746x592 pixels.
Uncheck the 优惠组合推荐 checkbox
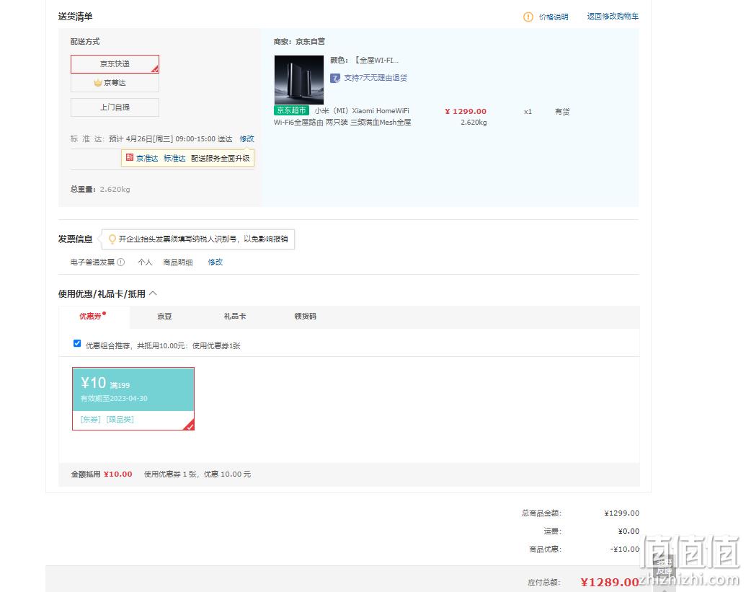[x=77, y=343]
